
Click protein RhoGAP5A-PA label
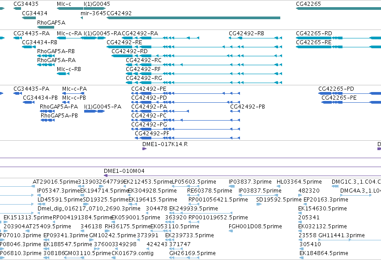(59, 107)
